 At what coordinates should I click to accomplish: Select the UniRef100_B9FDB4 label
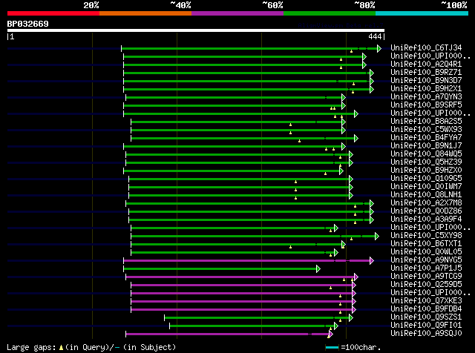point(426,309)
